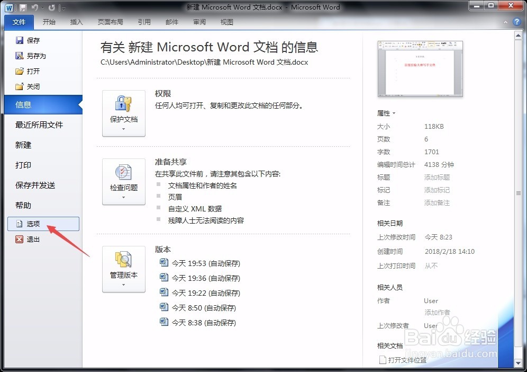Image resolution: width=527 pixels, height=372 pixels.
Task: Open the 今天 19:36 autosaved version
Action: (200, 278)
